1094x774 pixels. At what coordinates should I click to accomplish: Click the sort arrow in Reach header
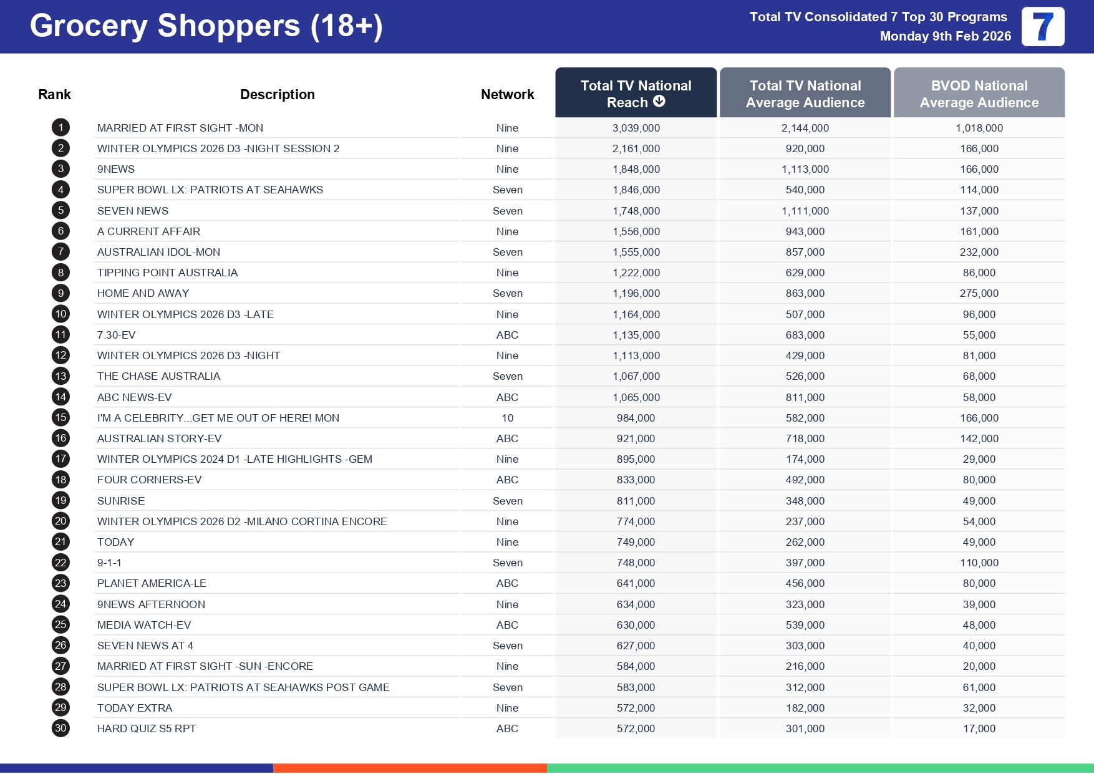pyautogui.click(x=659, y=102)
